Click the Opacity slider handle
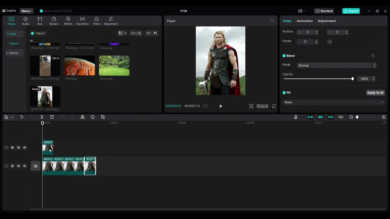The image size is (390, 219). 353,79
